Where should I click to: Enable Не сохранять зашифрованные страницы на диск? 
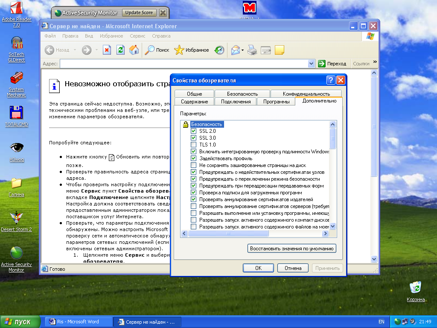coord(193,165)
